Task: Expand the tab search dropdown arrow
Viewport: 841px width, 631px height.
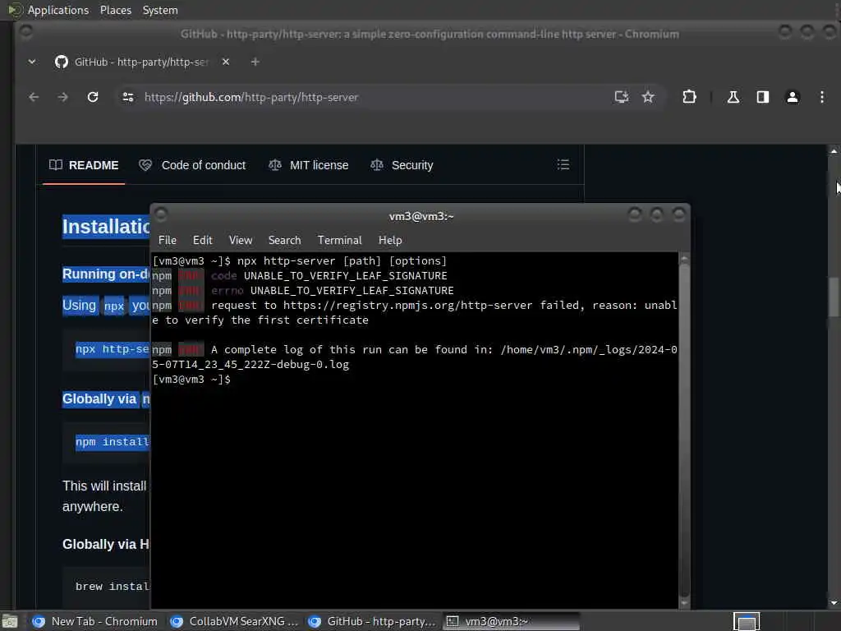Action: coord(32,62)
